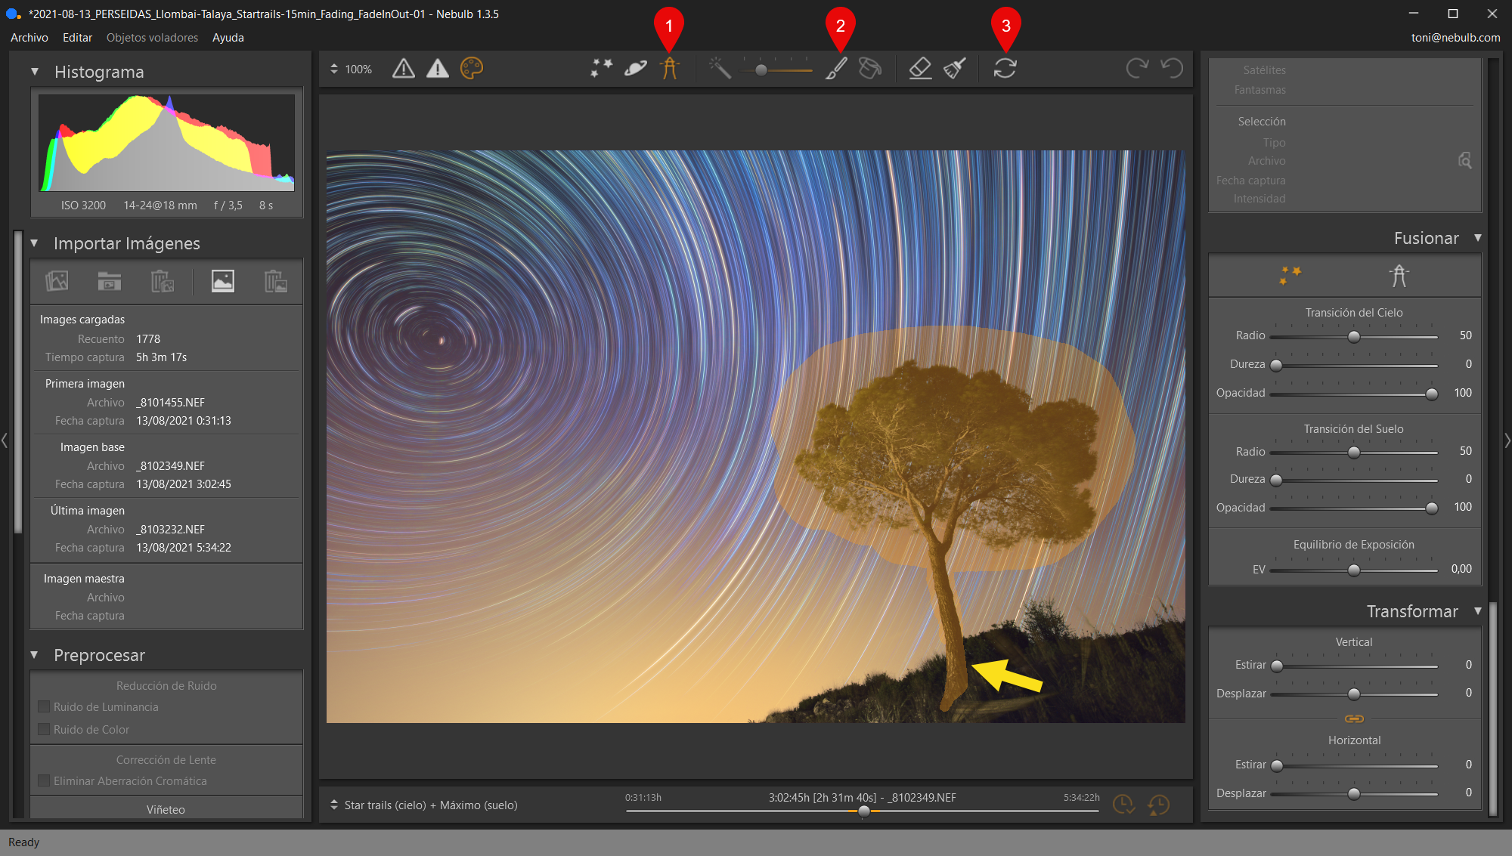Screen dimensions: 1512x856
Task: Click the load master image icon
Action: [222, 281]
